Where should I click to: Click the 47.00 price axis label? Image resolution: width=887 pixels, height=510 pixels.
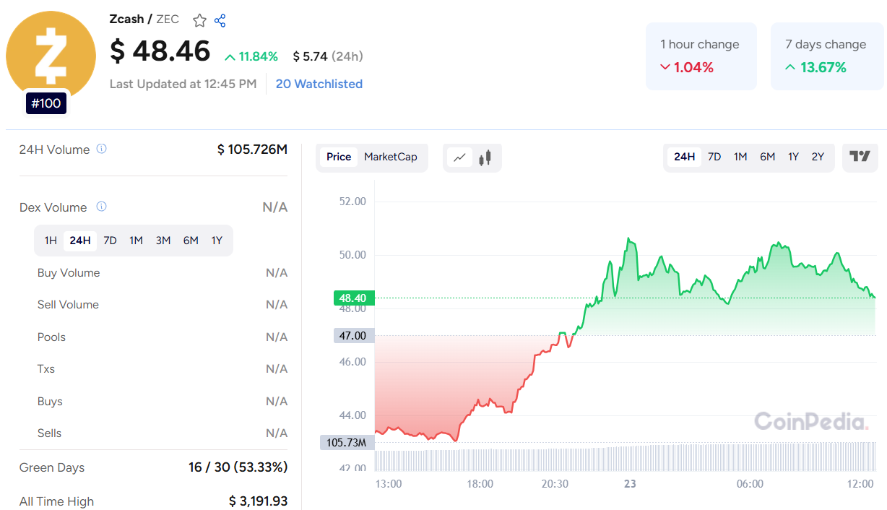354,335
